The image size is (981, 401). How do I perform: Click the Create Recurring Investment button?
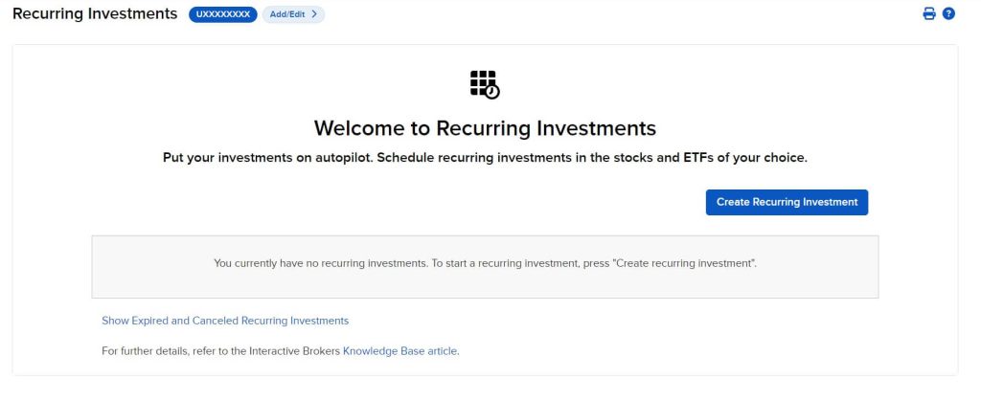787,202
